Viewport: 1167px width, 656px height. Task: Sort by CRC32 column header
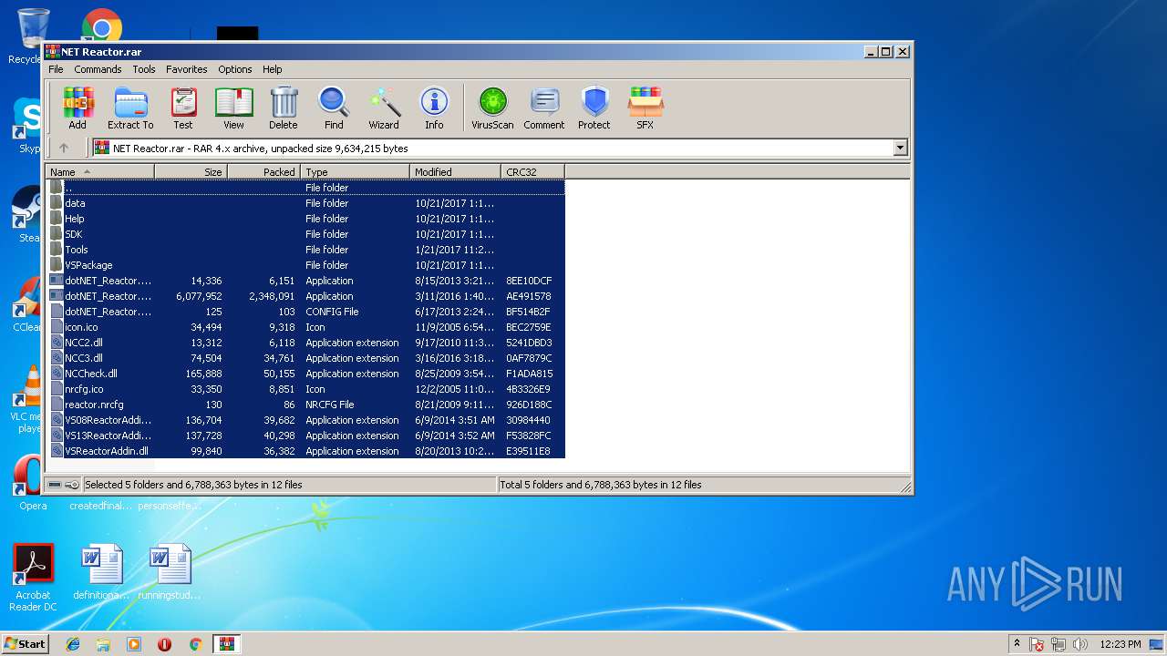[x=532, y=171]
